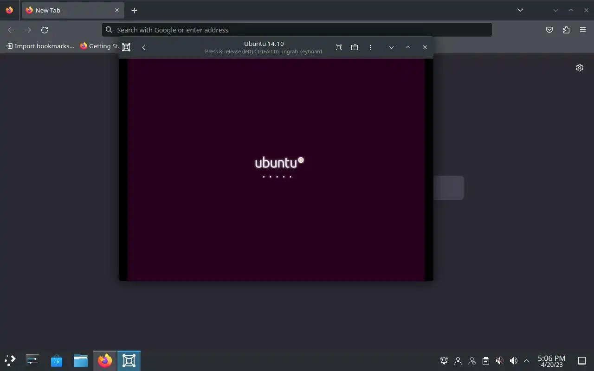Screen dimensions: 594x371
Task: Switch to Boxes from the taskbar
Action: (x=129, y=360)
